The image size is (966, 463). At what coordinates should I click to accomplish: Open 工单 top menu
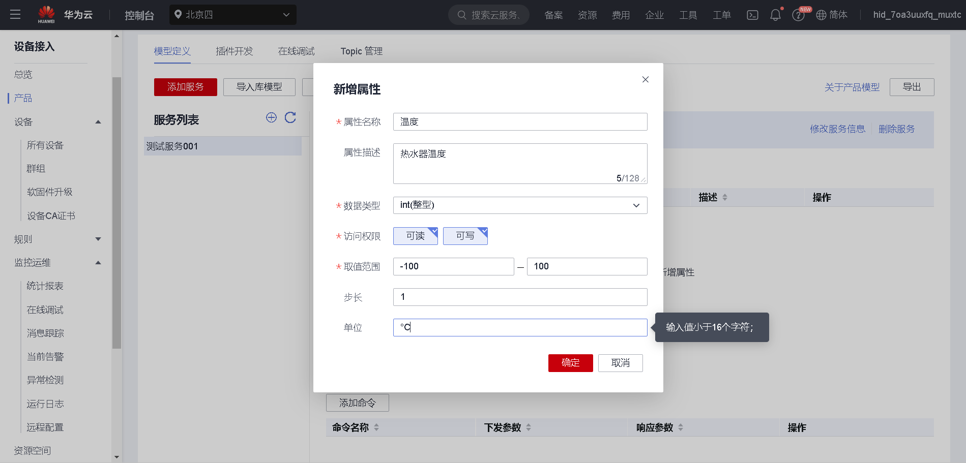pos(722,15)
